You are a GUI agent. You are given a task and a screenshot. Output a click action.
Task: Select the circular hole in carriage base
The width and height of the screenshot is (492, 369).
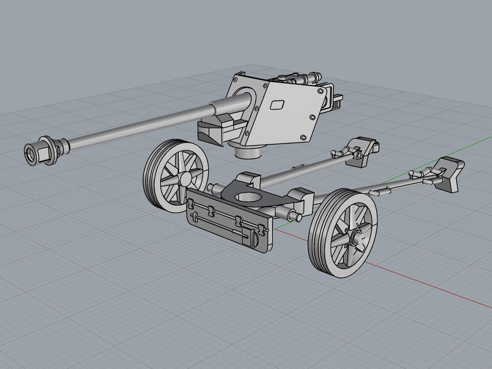pos(249,198)
